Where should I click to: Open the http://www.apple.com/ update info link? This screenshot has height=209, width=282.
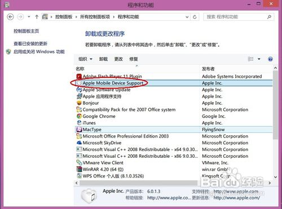pyautogui.click(x=237, y=198)
